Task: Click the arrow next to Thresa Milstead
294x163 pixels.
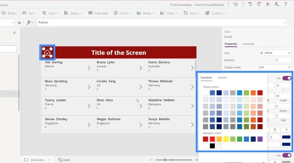Action: (192, 87)
